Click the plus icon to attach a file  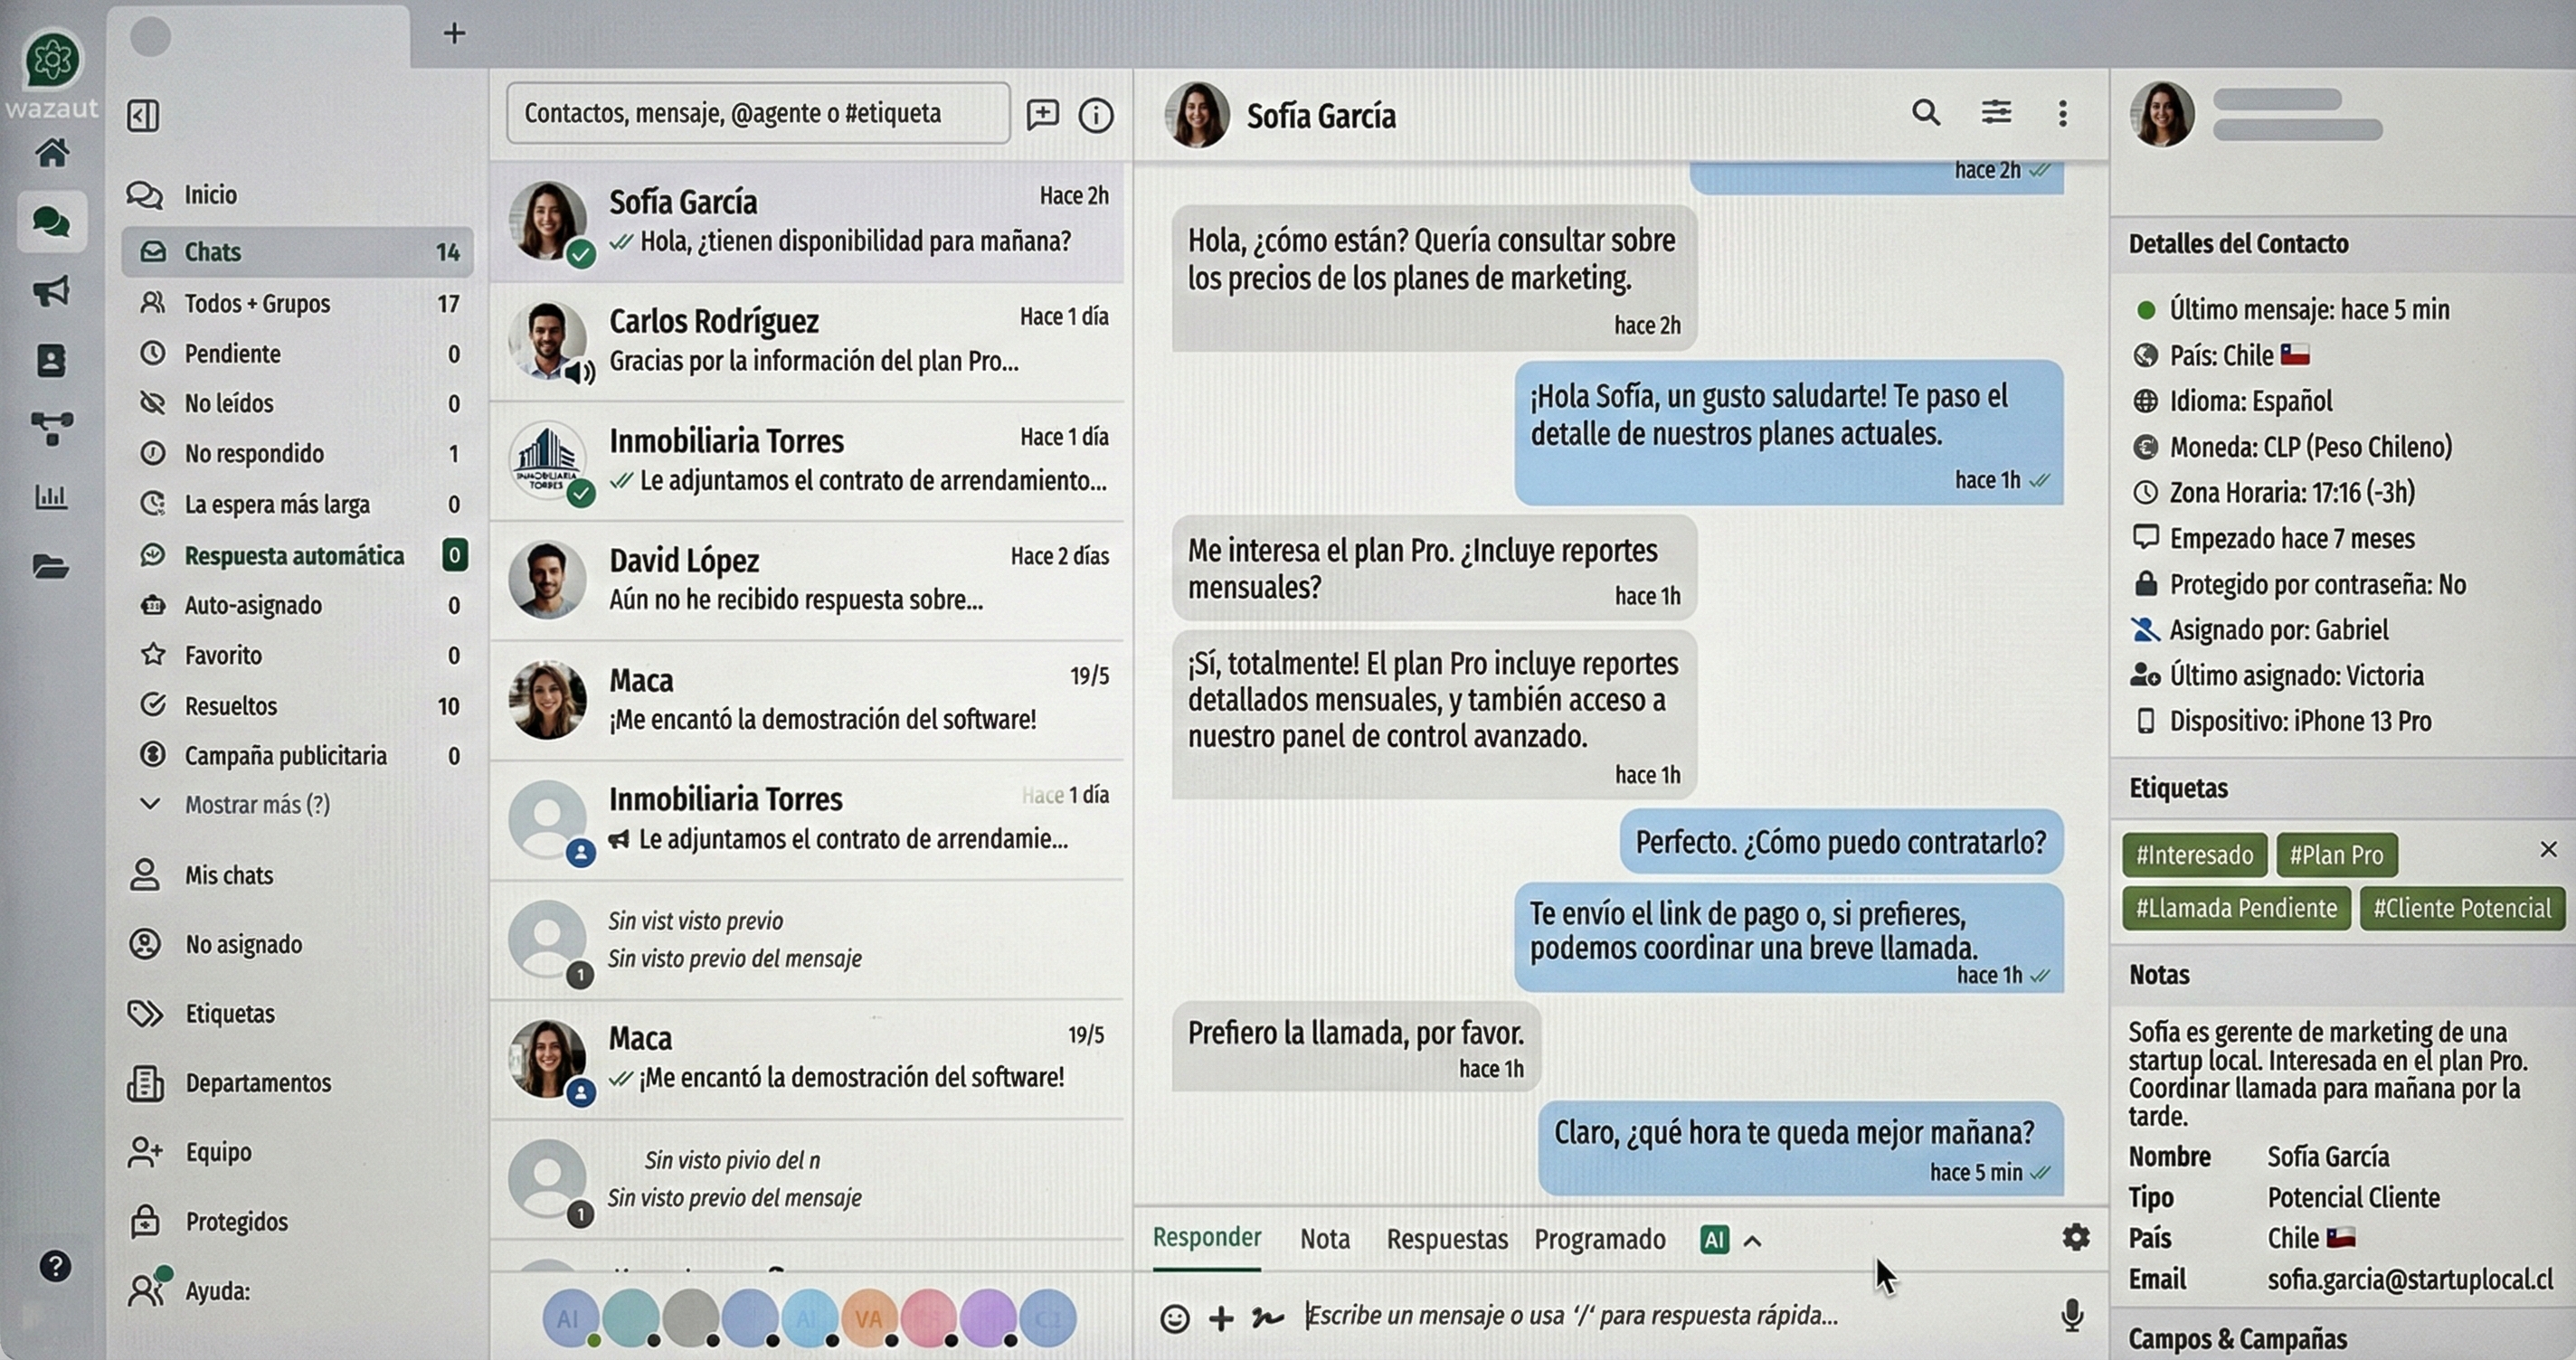(1221, 1318)
